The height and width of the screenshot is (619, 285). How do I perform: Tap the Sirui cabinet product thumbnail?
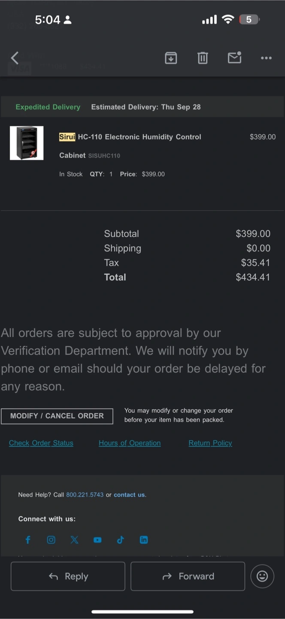pos(27,143)
